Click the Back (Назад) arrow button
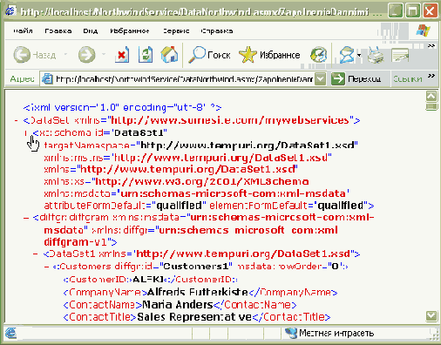Screen dimensions: 441x345 [x=22, y=54]
